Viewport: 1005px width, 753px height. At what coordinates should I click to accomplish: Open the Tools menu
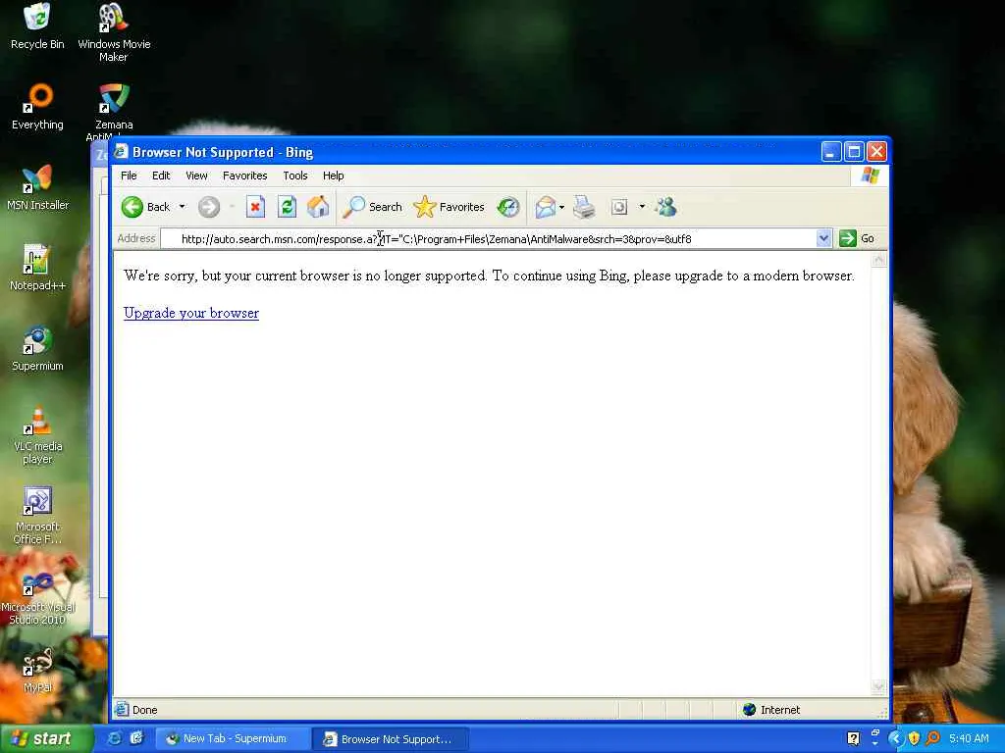coord(295,176)
